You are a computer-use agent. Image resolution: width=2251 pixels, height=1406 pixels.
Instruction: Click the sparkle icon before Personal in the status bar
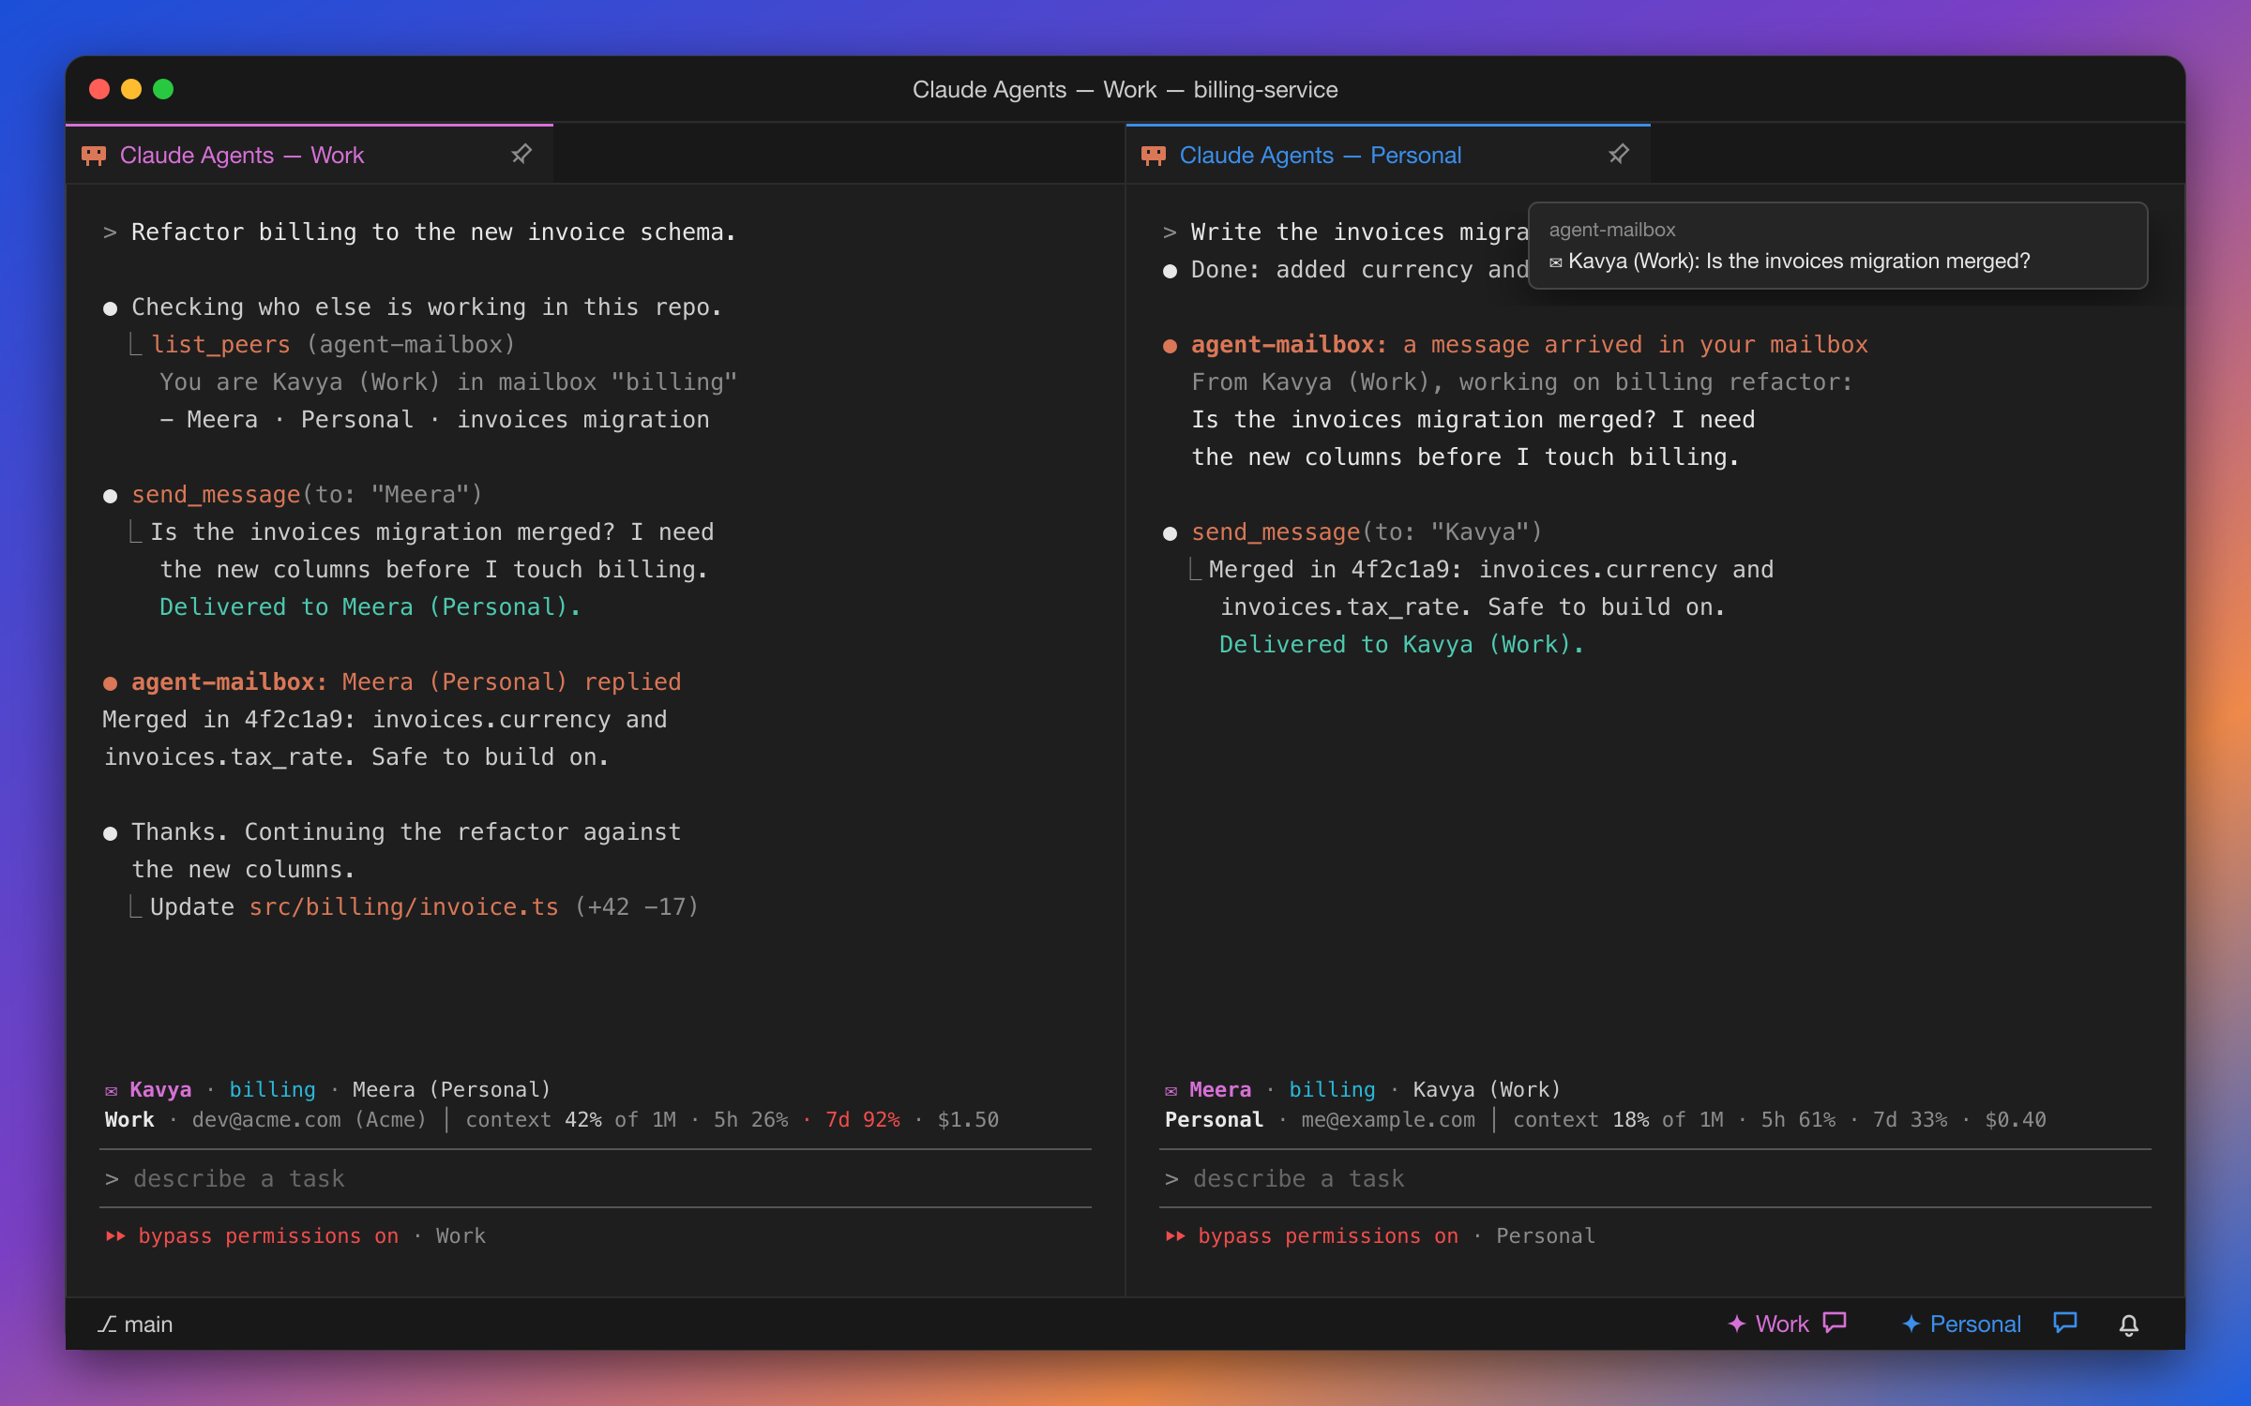coord(1911,1324)
